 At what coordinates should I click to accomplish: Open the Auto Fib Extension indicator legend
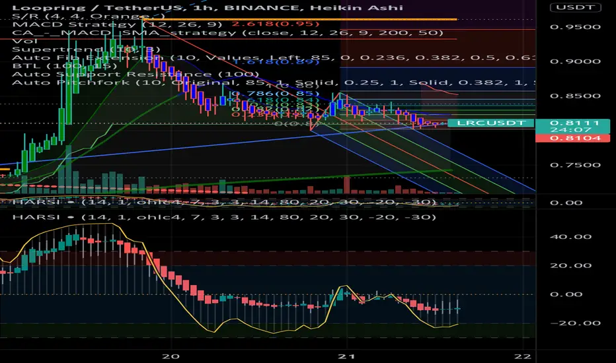click(x=273, y=57)
